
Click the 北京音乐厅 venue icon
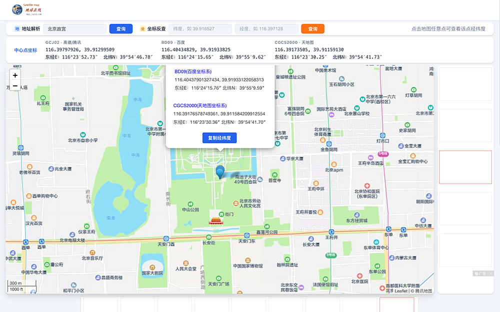coord(92,253)
